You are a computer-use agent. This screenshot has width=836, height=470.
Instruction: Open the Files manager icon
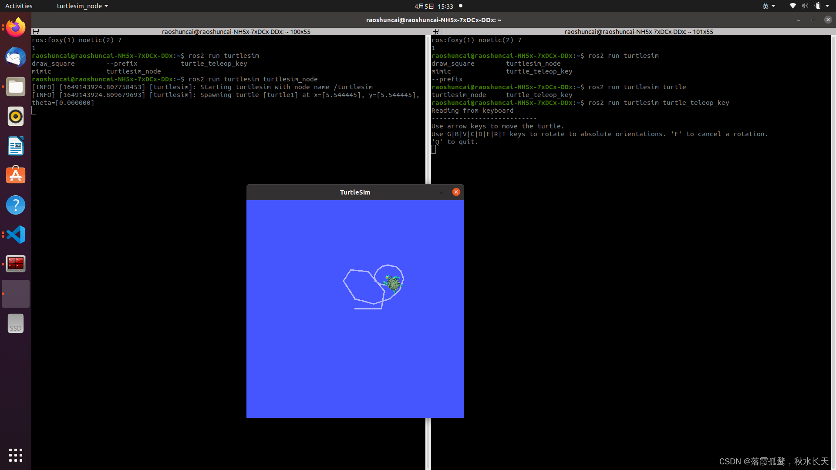pyautogui.click(x=16, y=87)
